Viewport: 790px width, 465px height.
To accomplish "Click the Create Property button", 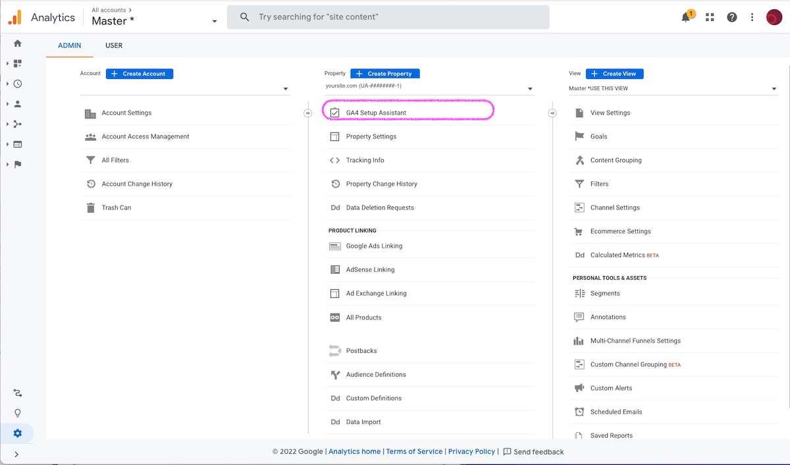I will (x=384, y=74).
